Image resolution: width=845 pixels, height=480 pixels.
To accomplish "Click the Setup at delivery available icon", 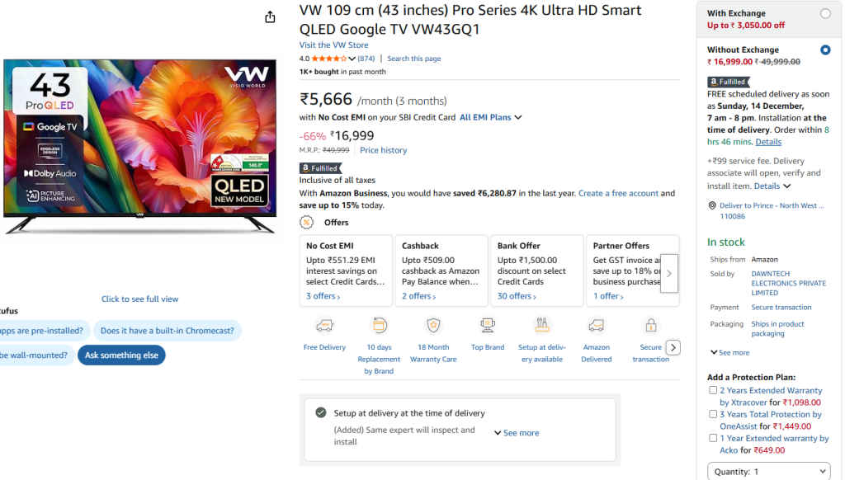I will click(x=541, y=325).
